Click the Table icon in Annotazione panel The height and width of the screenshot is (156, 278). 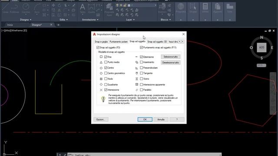pos(98,15)
